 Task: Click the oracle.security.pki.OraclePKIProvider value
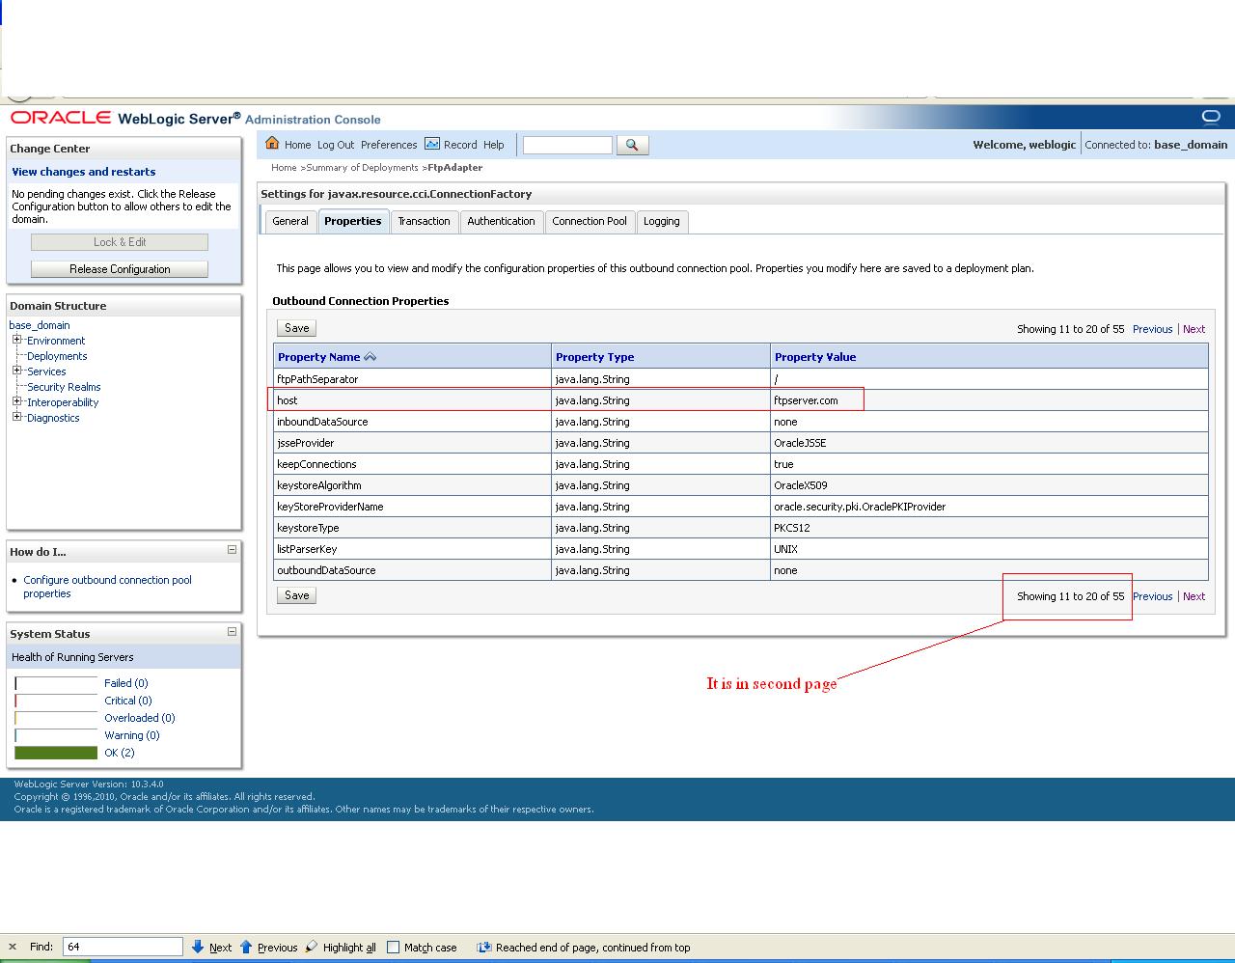860,507
